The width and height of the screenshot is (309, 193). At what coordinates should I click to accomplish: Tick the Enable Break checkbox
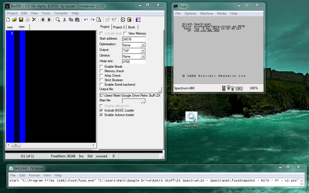coord(102,67)
